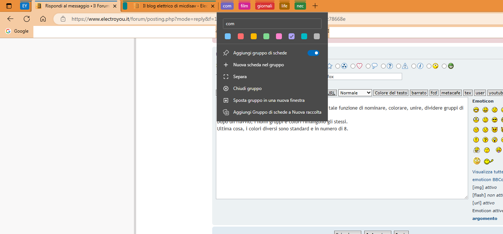Screen dimensions: 503x234
Task: Pick the pink group color swatch
Action: pos(279,36)
